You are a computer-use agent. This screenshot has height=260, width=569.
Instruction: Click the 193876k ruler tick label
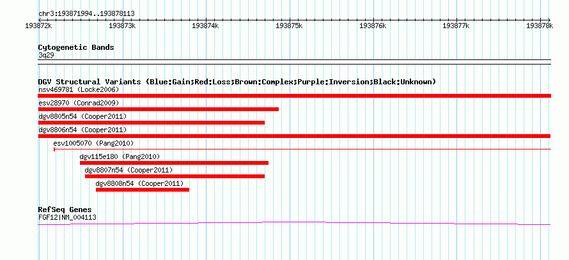pos(373,26)
